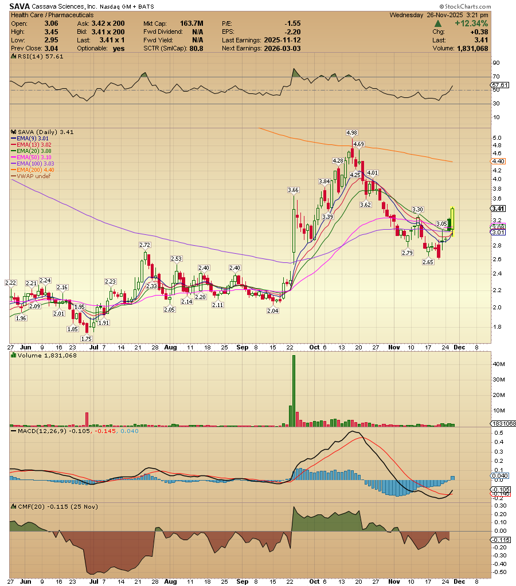Click the green up-arrow price change icon
This screenshot has width=516, height=586.
(437, 24)
